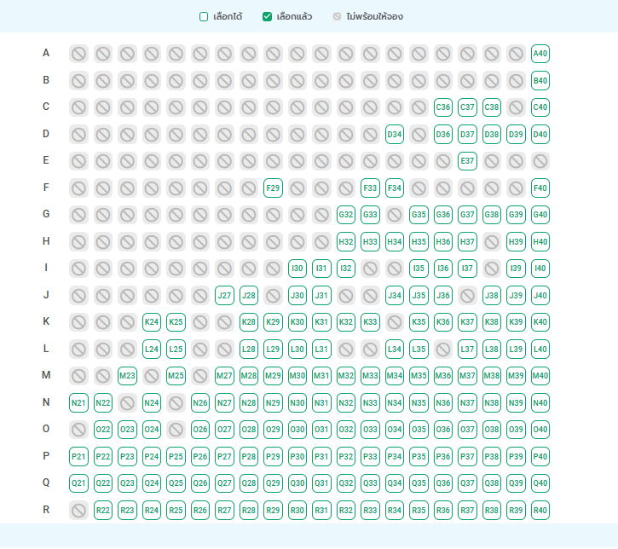Select seat J34
Viewport: 618px width, 549px height.
point(395,295)
